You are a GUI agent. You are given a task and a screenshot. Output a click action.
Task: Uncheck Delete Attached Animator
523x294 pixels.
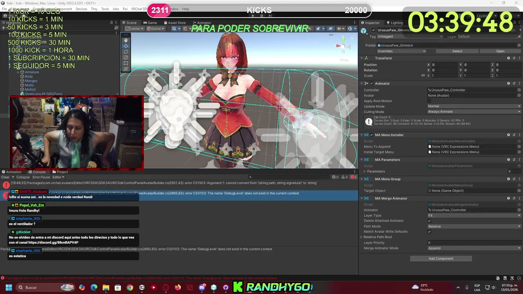[429, 221]
